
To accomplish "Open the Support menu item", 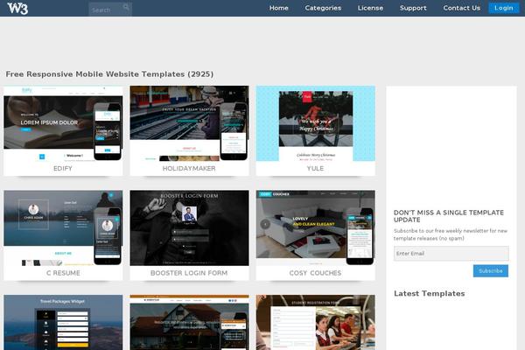I will click(x=413, y=8).
